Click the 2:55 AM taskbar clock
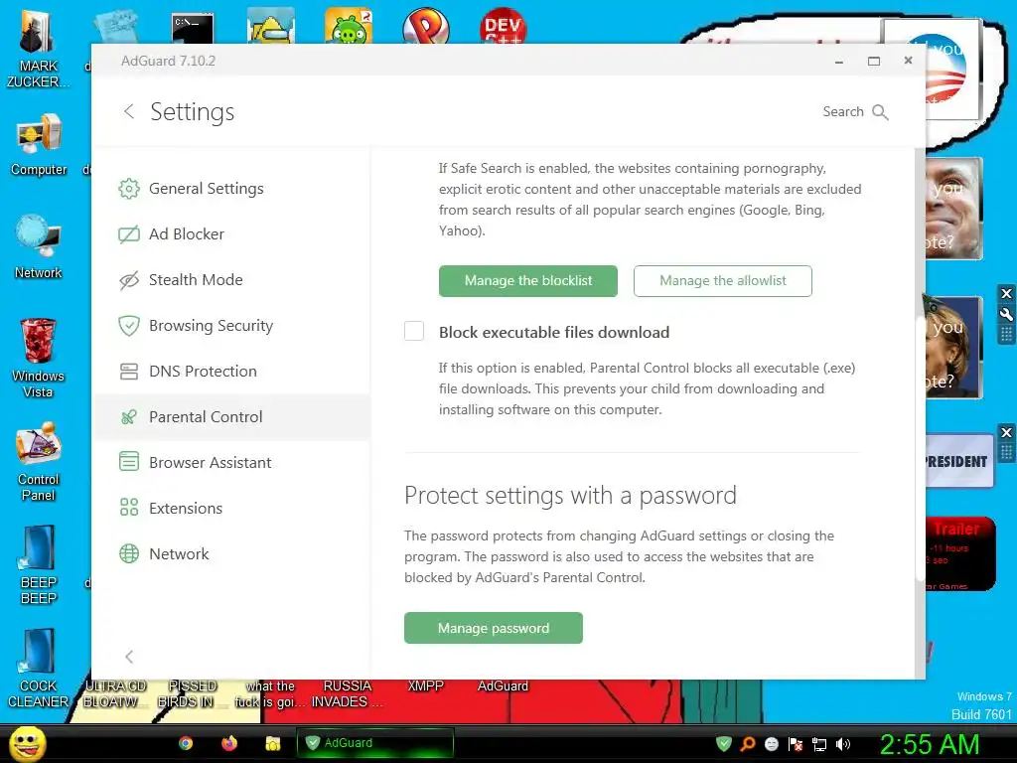 coord(930,744)
